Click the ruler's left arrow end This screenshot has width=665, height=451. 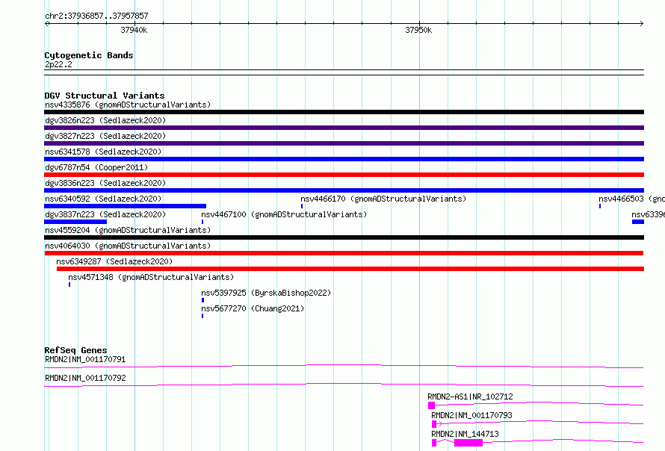46,24
